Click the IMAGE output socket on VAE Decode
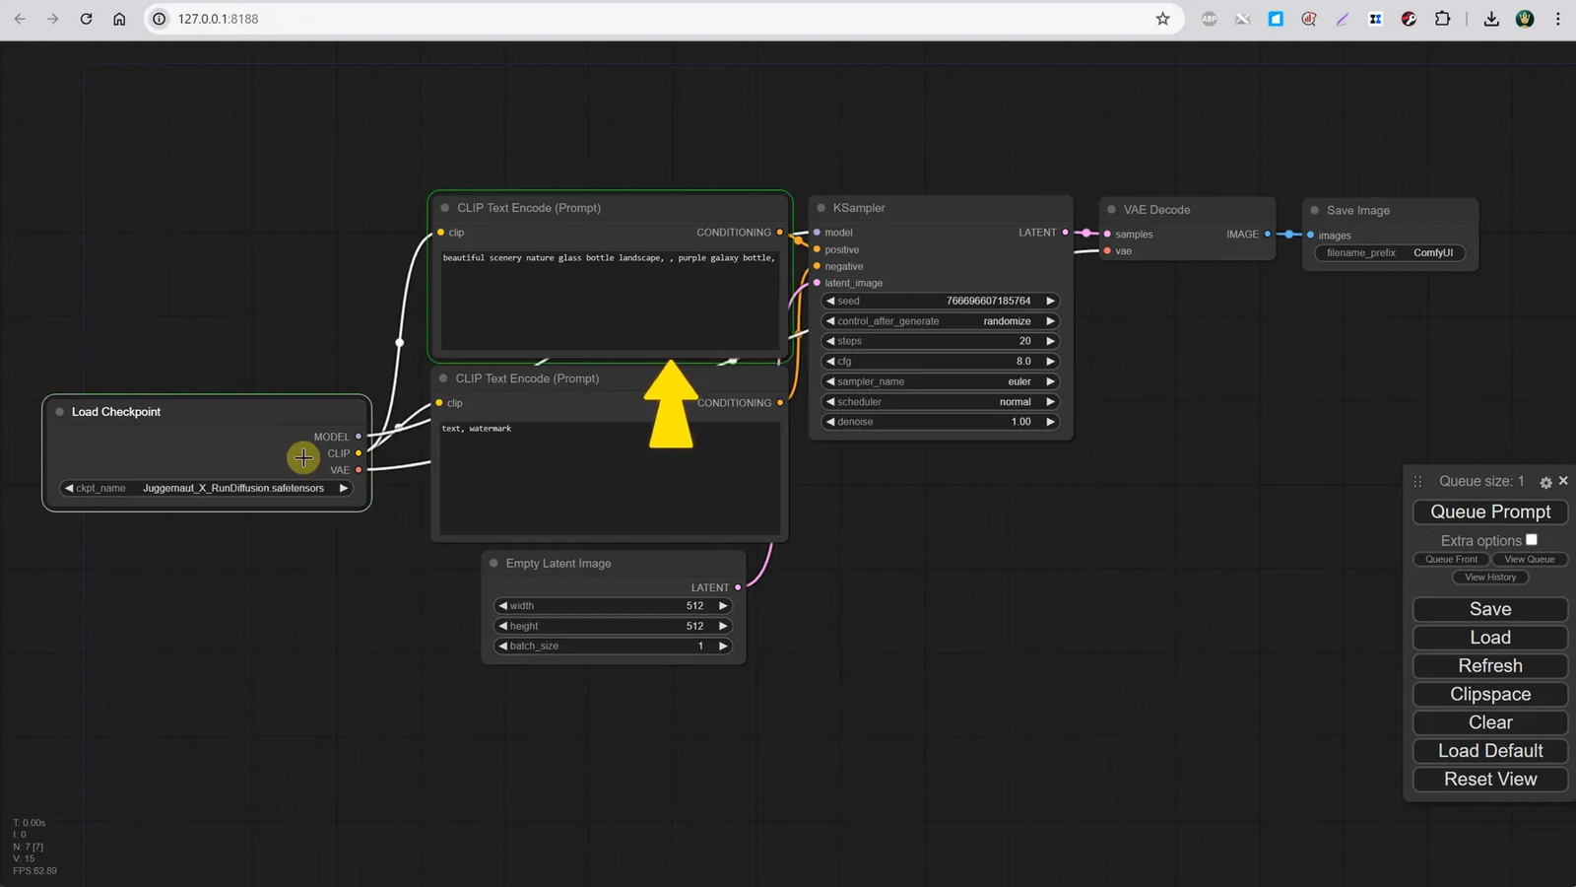Viewport: 1576px width, 887px height. tap(1268, 235)
